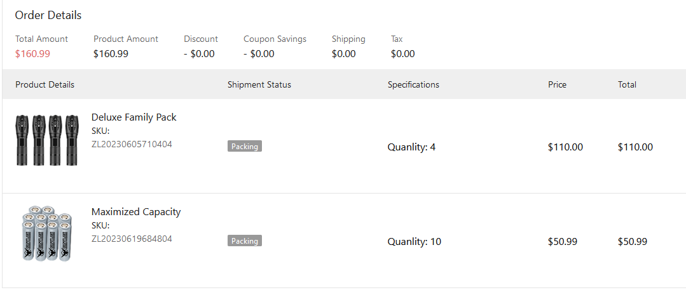
Task: Click the $50.99 total for Maximized Capacity
Action: [632, 242]
